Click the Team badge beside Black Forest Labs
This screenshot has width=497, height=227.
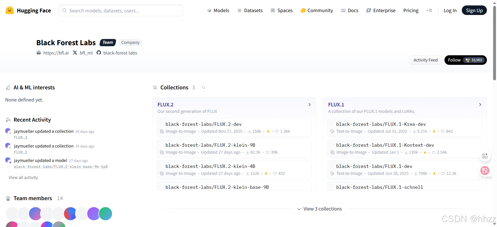click(x=108, y=42)
